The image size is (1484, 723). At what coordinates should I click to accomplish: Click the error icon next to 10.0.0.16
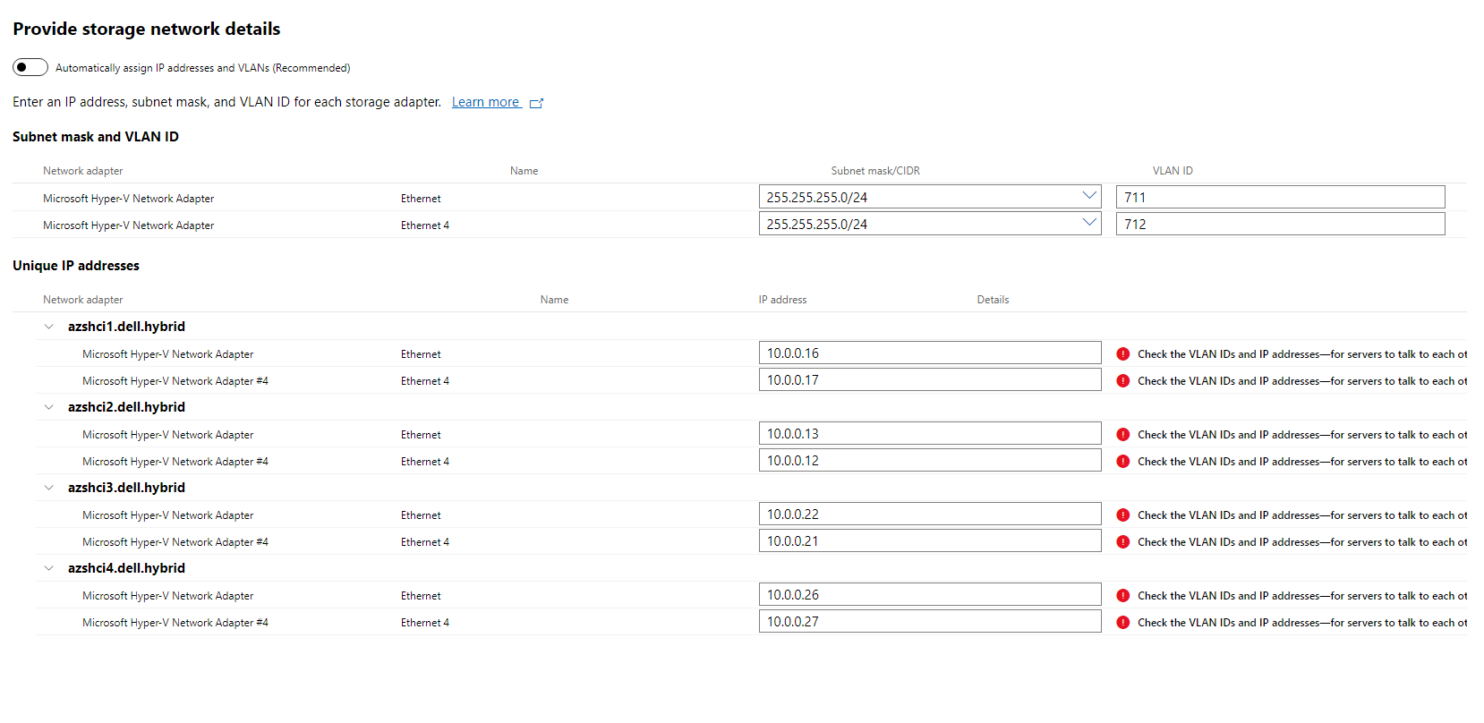1122,354
